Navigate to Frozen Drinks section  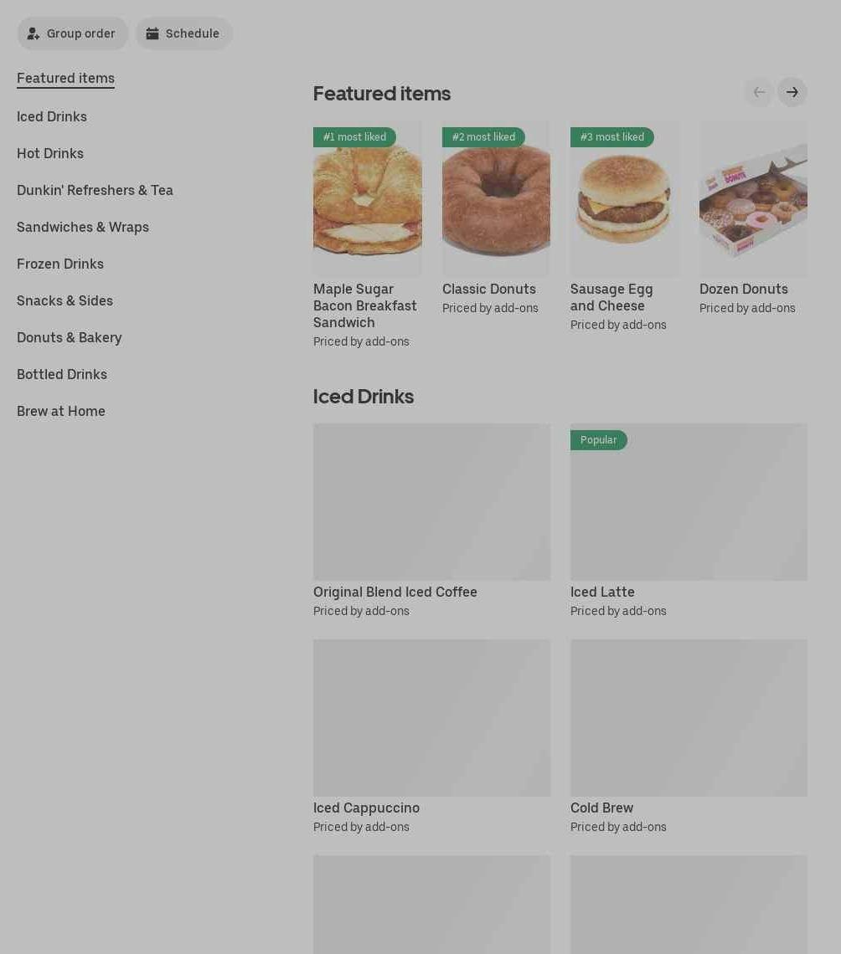[60, 264]
